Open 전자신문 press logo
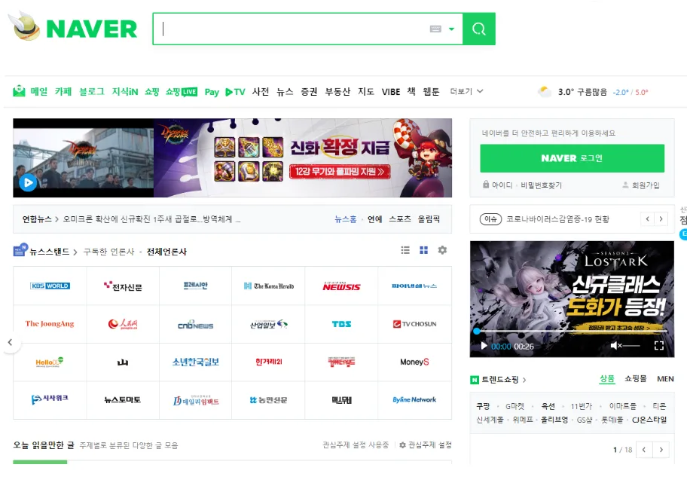 (x=123, y=286)
